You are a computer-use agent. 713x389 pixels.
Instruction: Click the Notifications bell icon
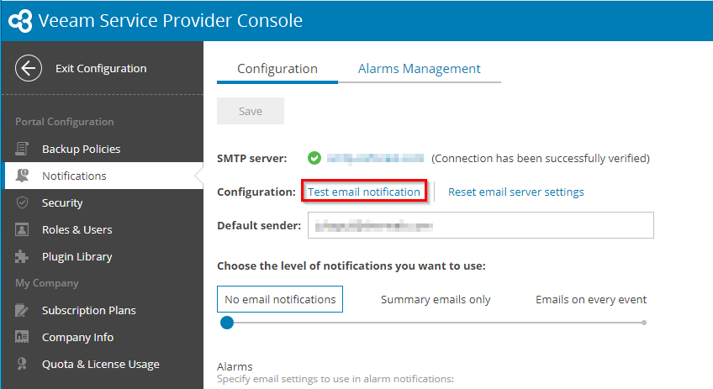(22, 176)
